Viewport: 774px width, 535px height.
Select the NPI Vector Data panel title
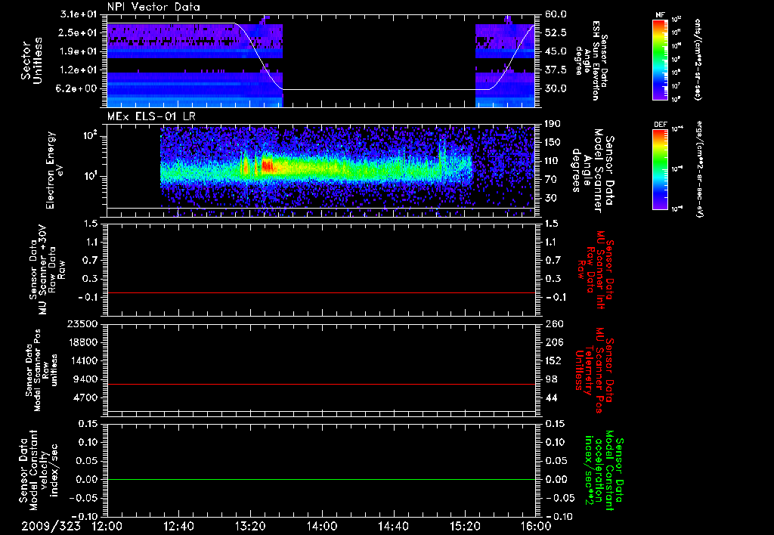[x=153, y=7]
